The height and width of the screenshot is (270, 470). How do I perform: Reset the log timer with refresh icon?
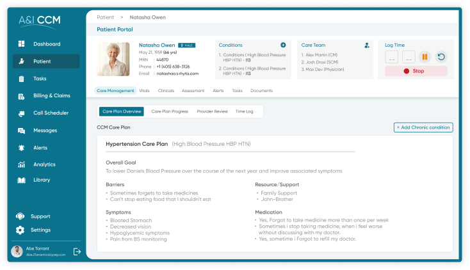pyautogui.click(x=441, y=57)
